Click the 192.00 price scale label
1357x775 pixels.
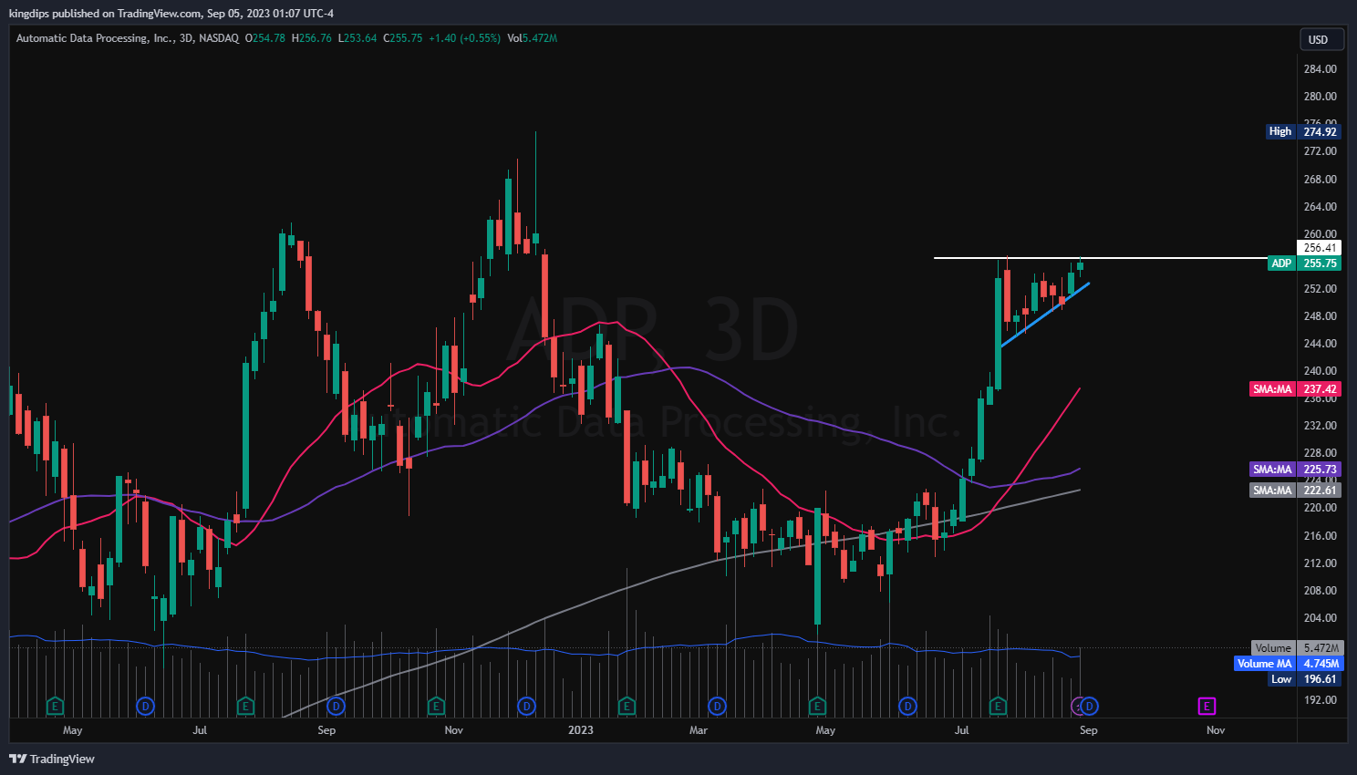(x=1320, y=700)
